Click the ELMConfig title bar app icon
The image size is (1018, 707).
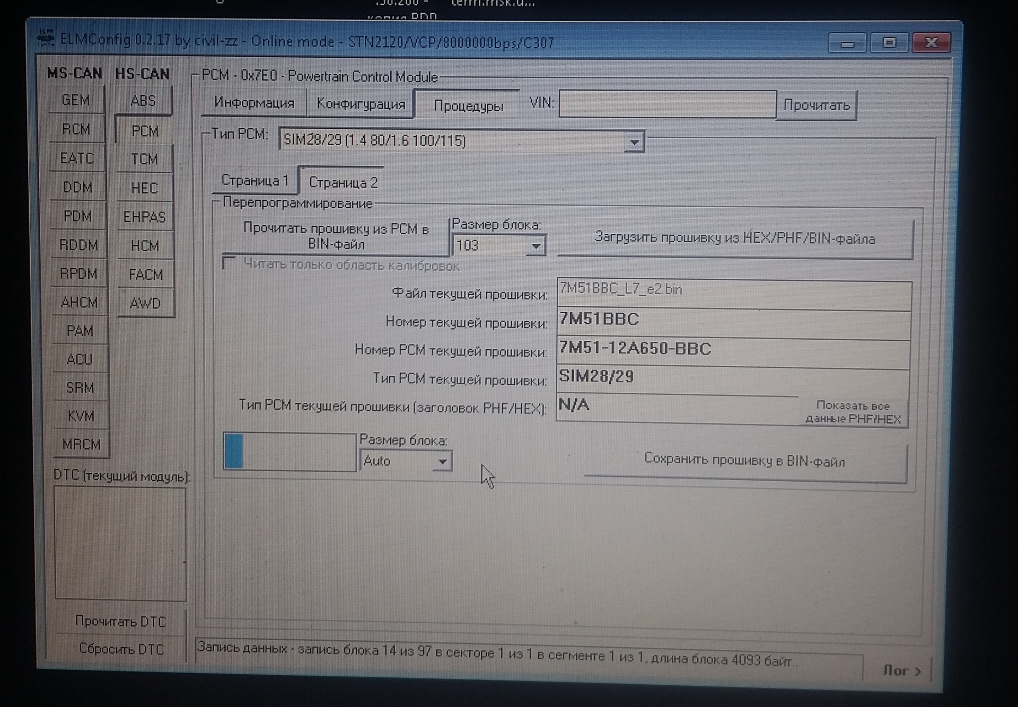pyautogui.click(x=46, y=38)
